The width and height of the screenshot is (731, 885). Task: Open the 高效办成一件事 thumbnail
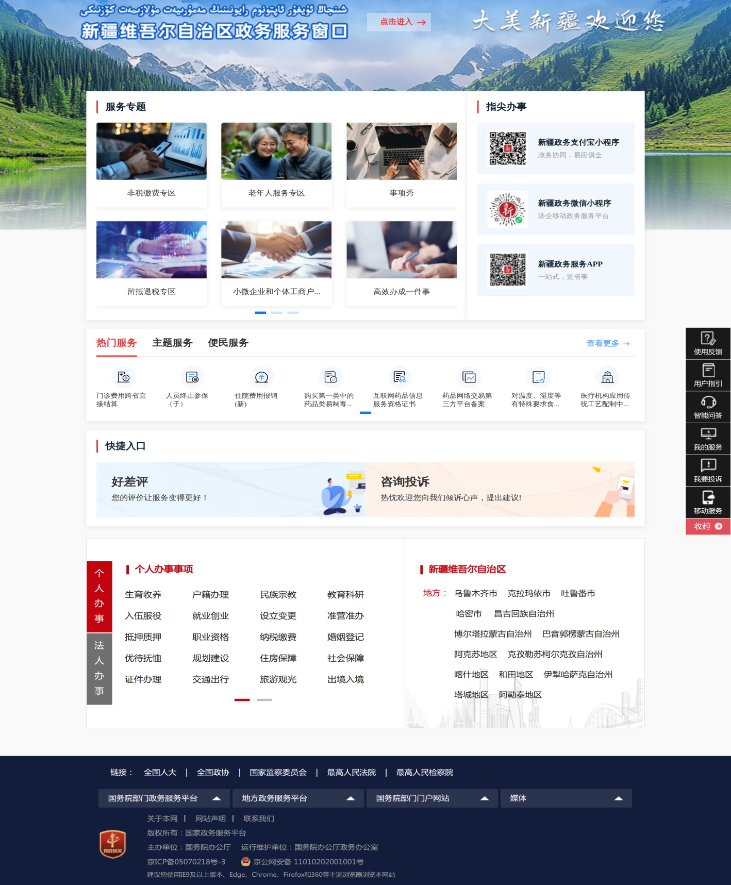[x=402, y=250]
